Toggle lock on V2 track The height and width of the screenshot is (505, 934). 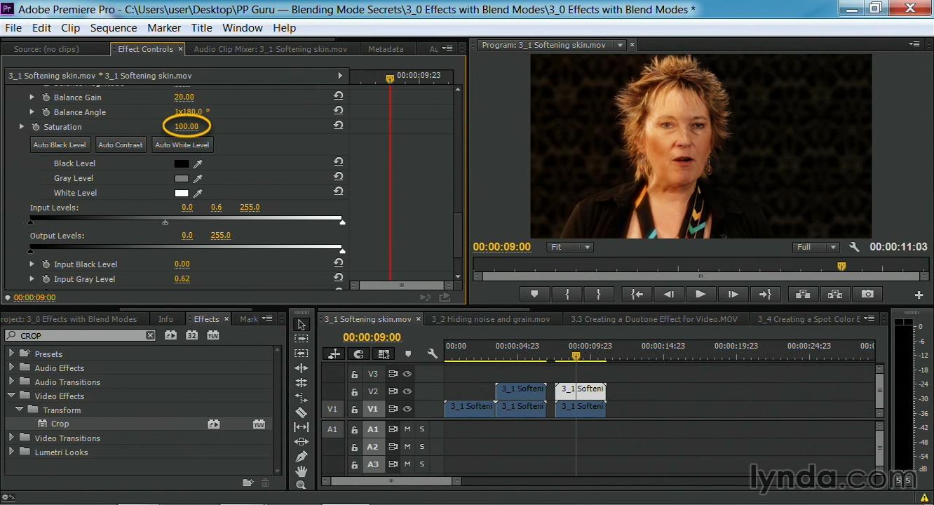click(355, 392)
